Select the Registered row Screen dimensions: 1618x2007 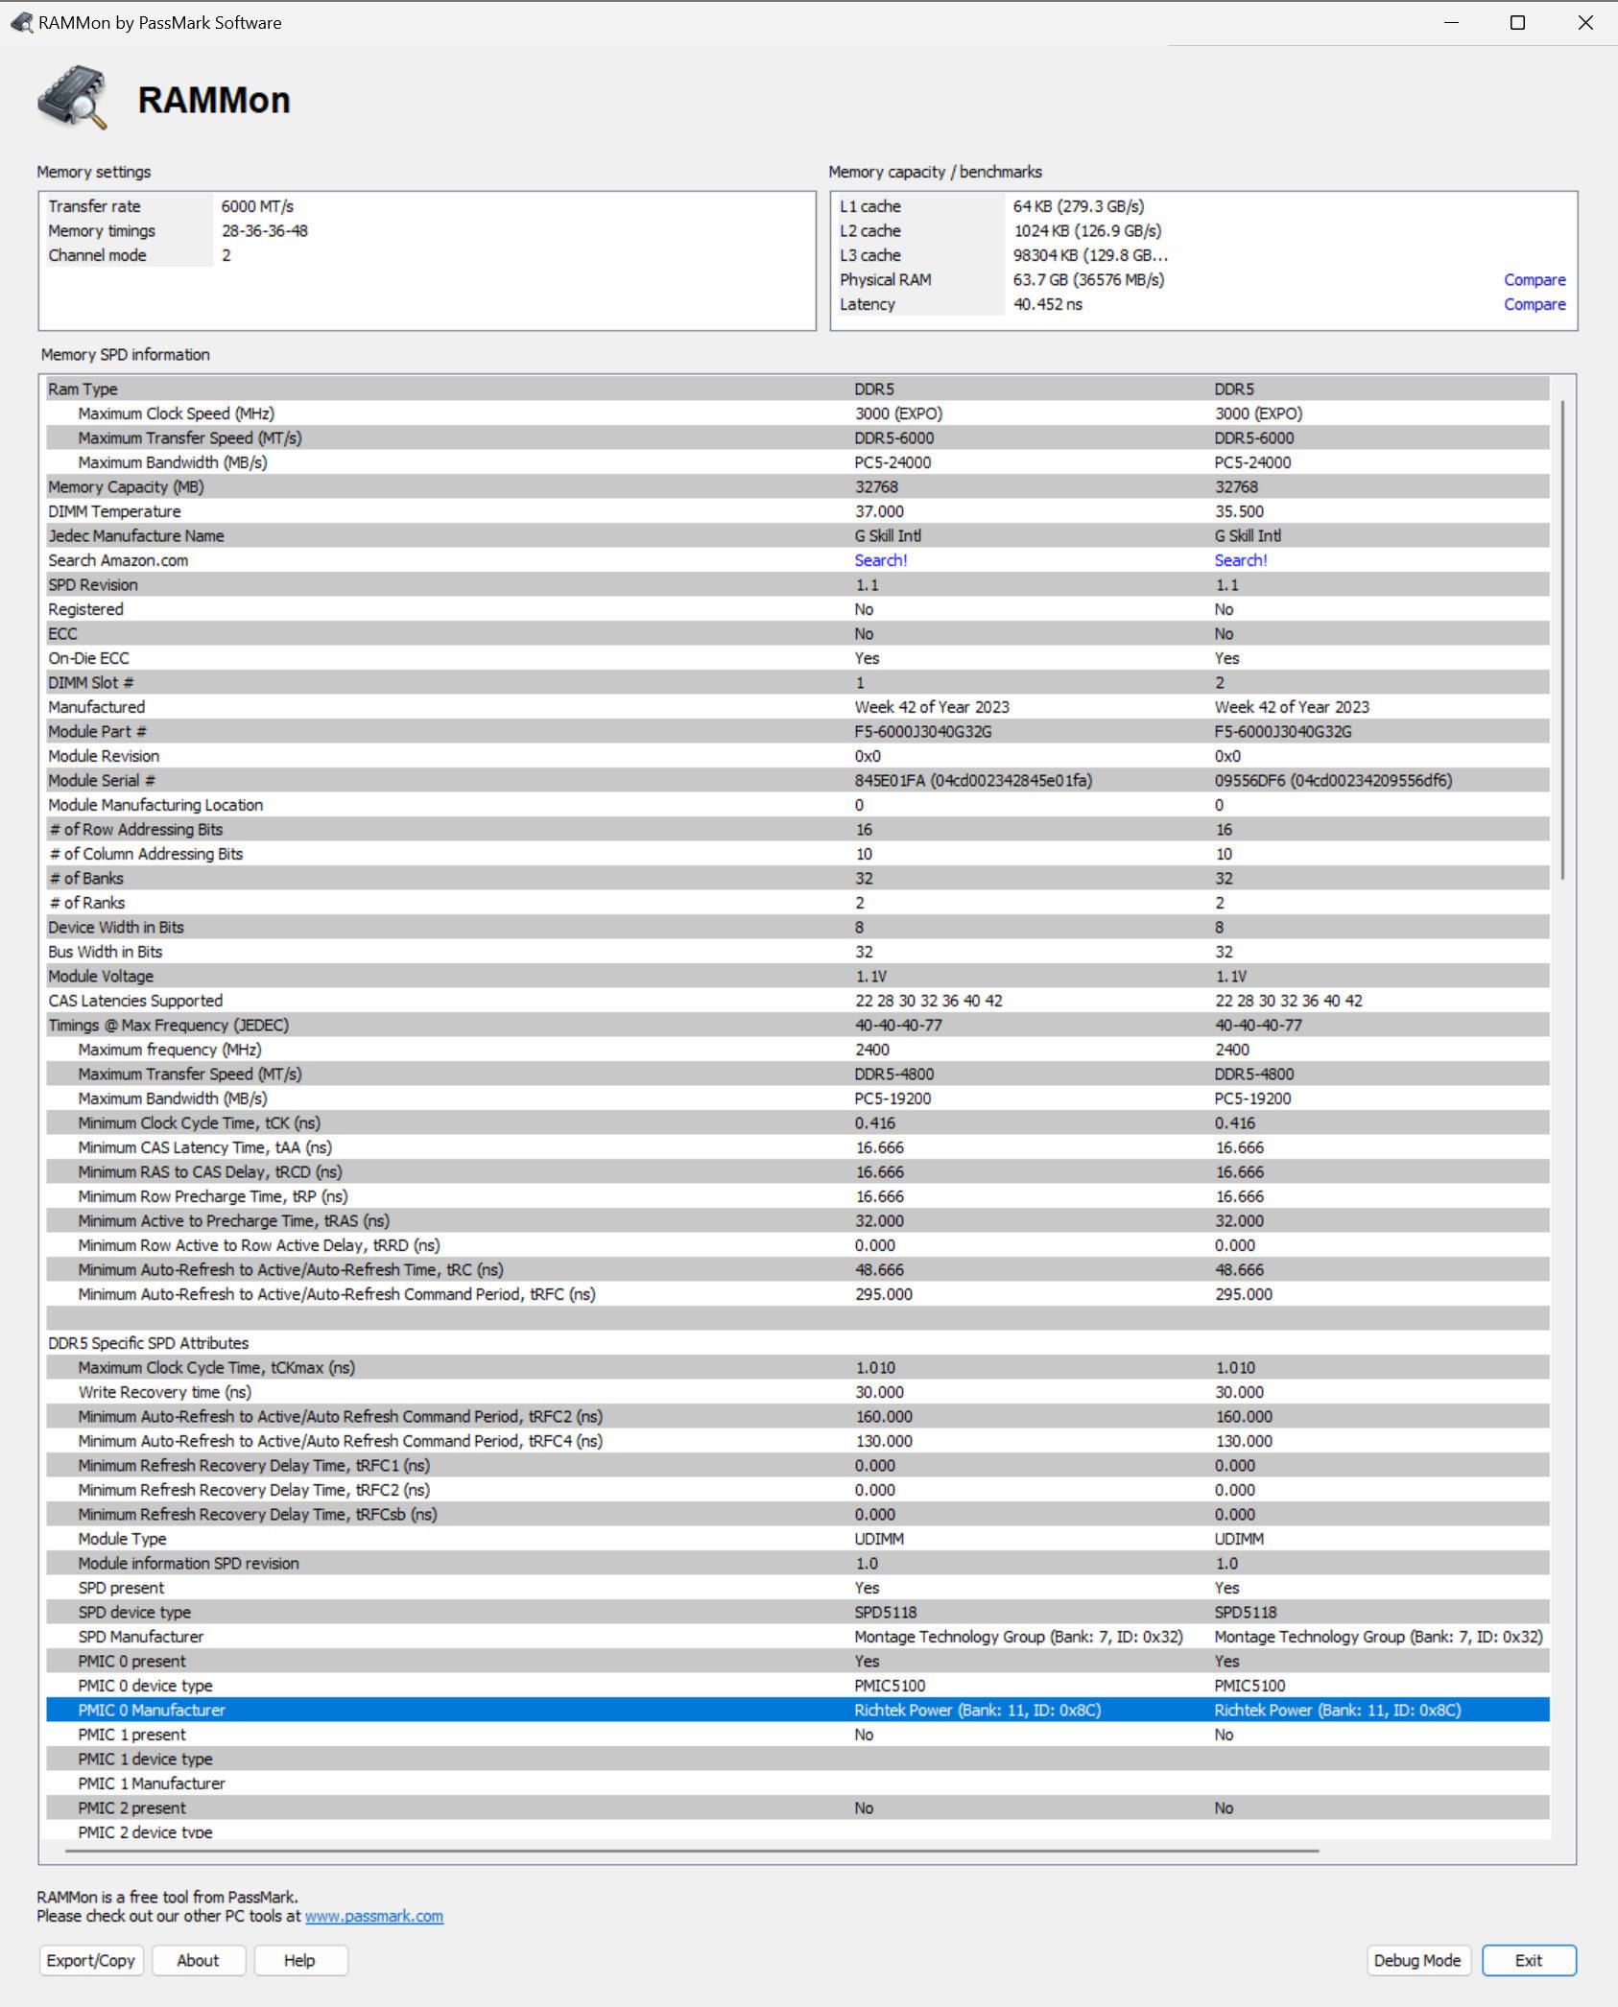pos(797,609)
